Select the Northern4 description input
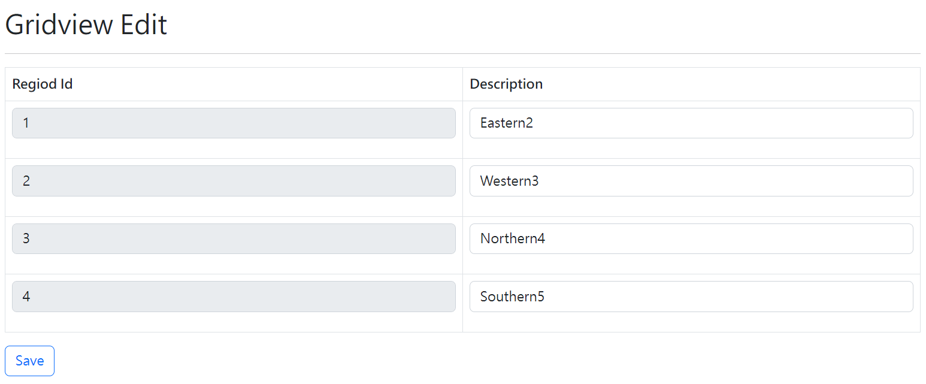926x384 pixels. (691, 238)
